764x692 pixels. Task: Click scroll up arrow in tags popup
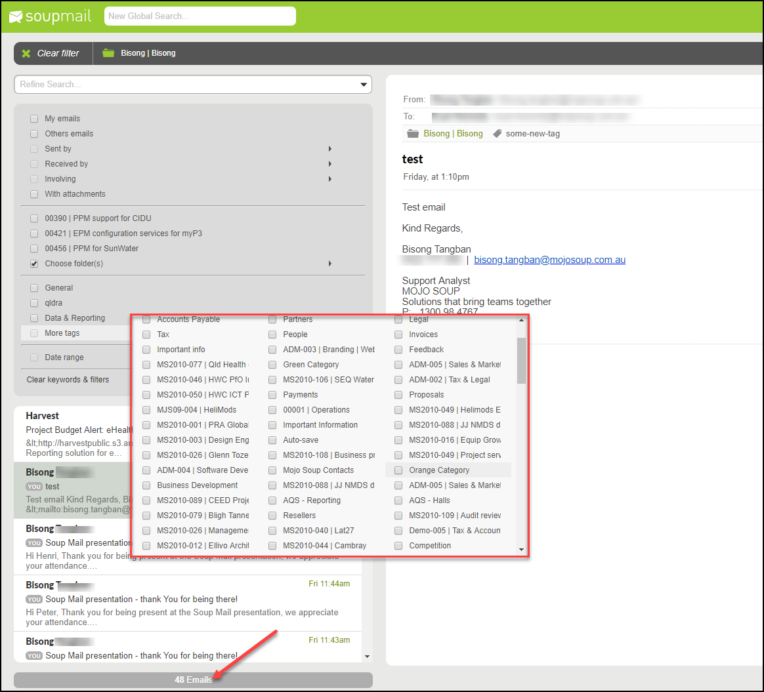pos(521,320)
